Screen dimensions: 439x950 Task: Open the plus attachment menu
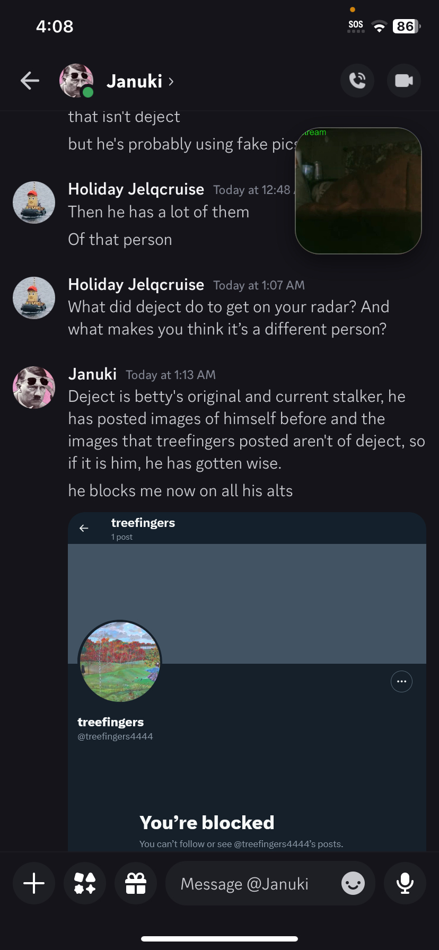coord(34,884)
